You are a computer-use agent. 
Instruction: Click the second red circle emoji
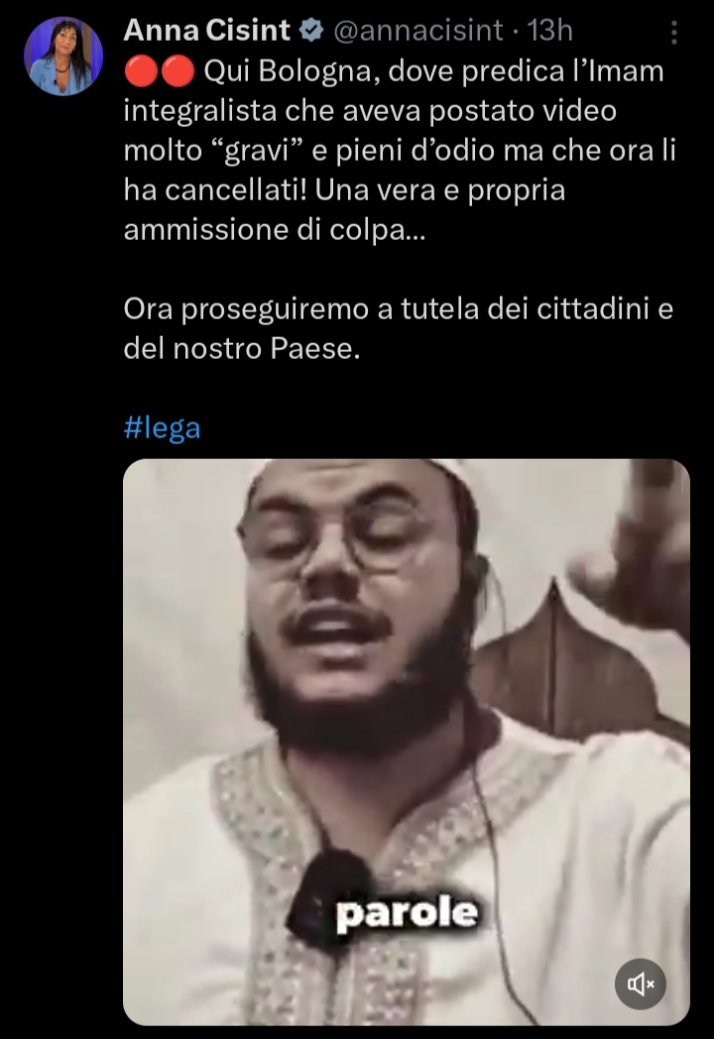[177, 71]
